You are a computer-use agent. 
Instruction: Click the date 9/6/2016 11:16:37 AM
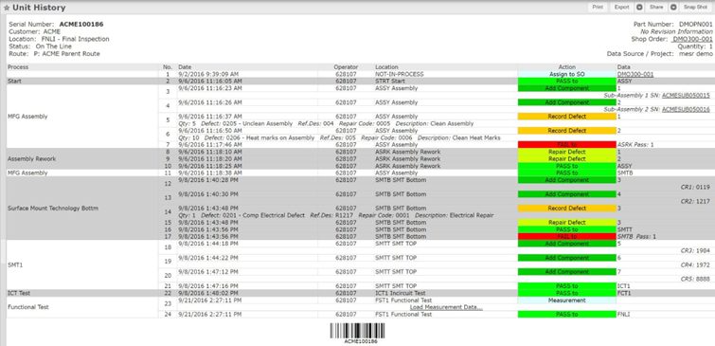(x=210, y=117)
